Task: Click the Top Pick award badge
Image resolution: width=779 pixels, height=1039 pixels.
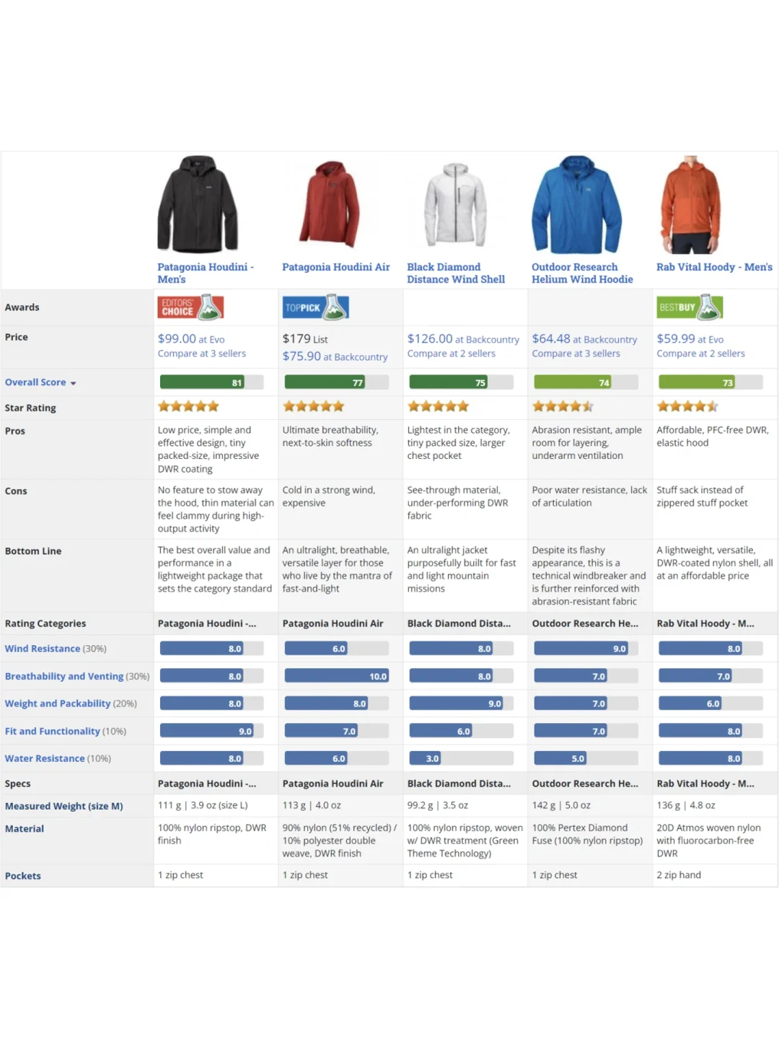Action: click(315, 307)
